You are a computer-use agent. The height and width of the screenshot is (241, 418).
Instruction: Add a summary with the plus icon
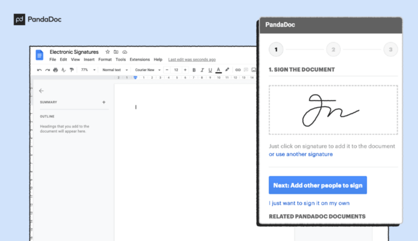[x=104, y=102]
